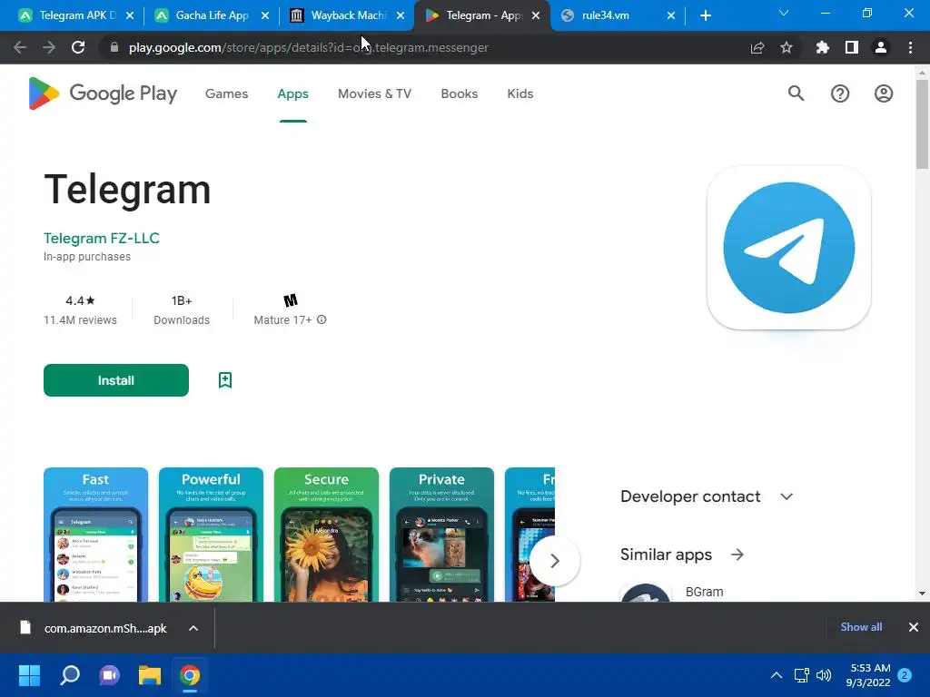This screenshot has width=930, height=697.
Task: Open the Powerful screenshot
Action: [211, 535]
